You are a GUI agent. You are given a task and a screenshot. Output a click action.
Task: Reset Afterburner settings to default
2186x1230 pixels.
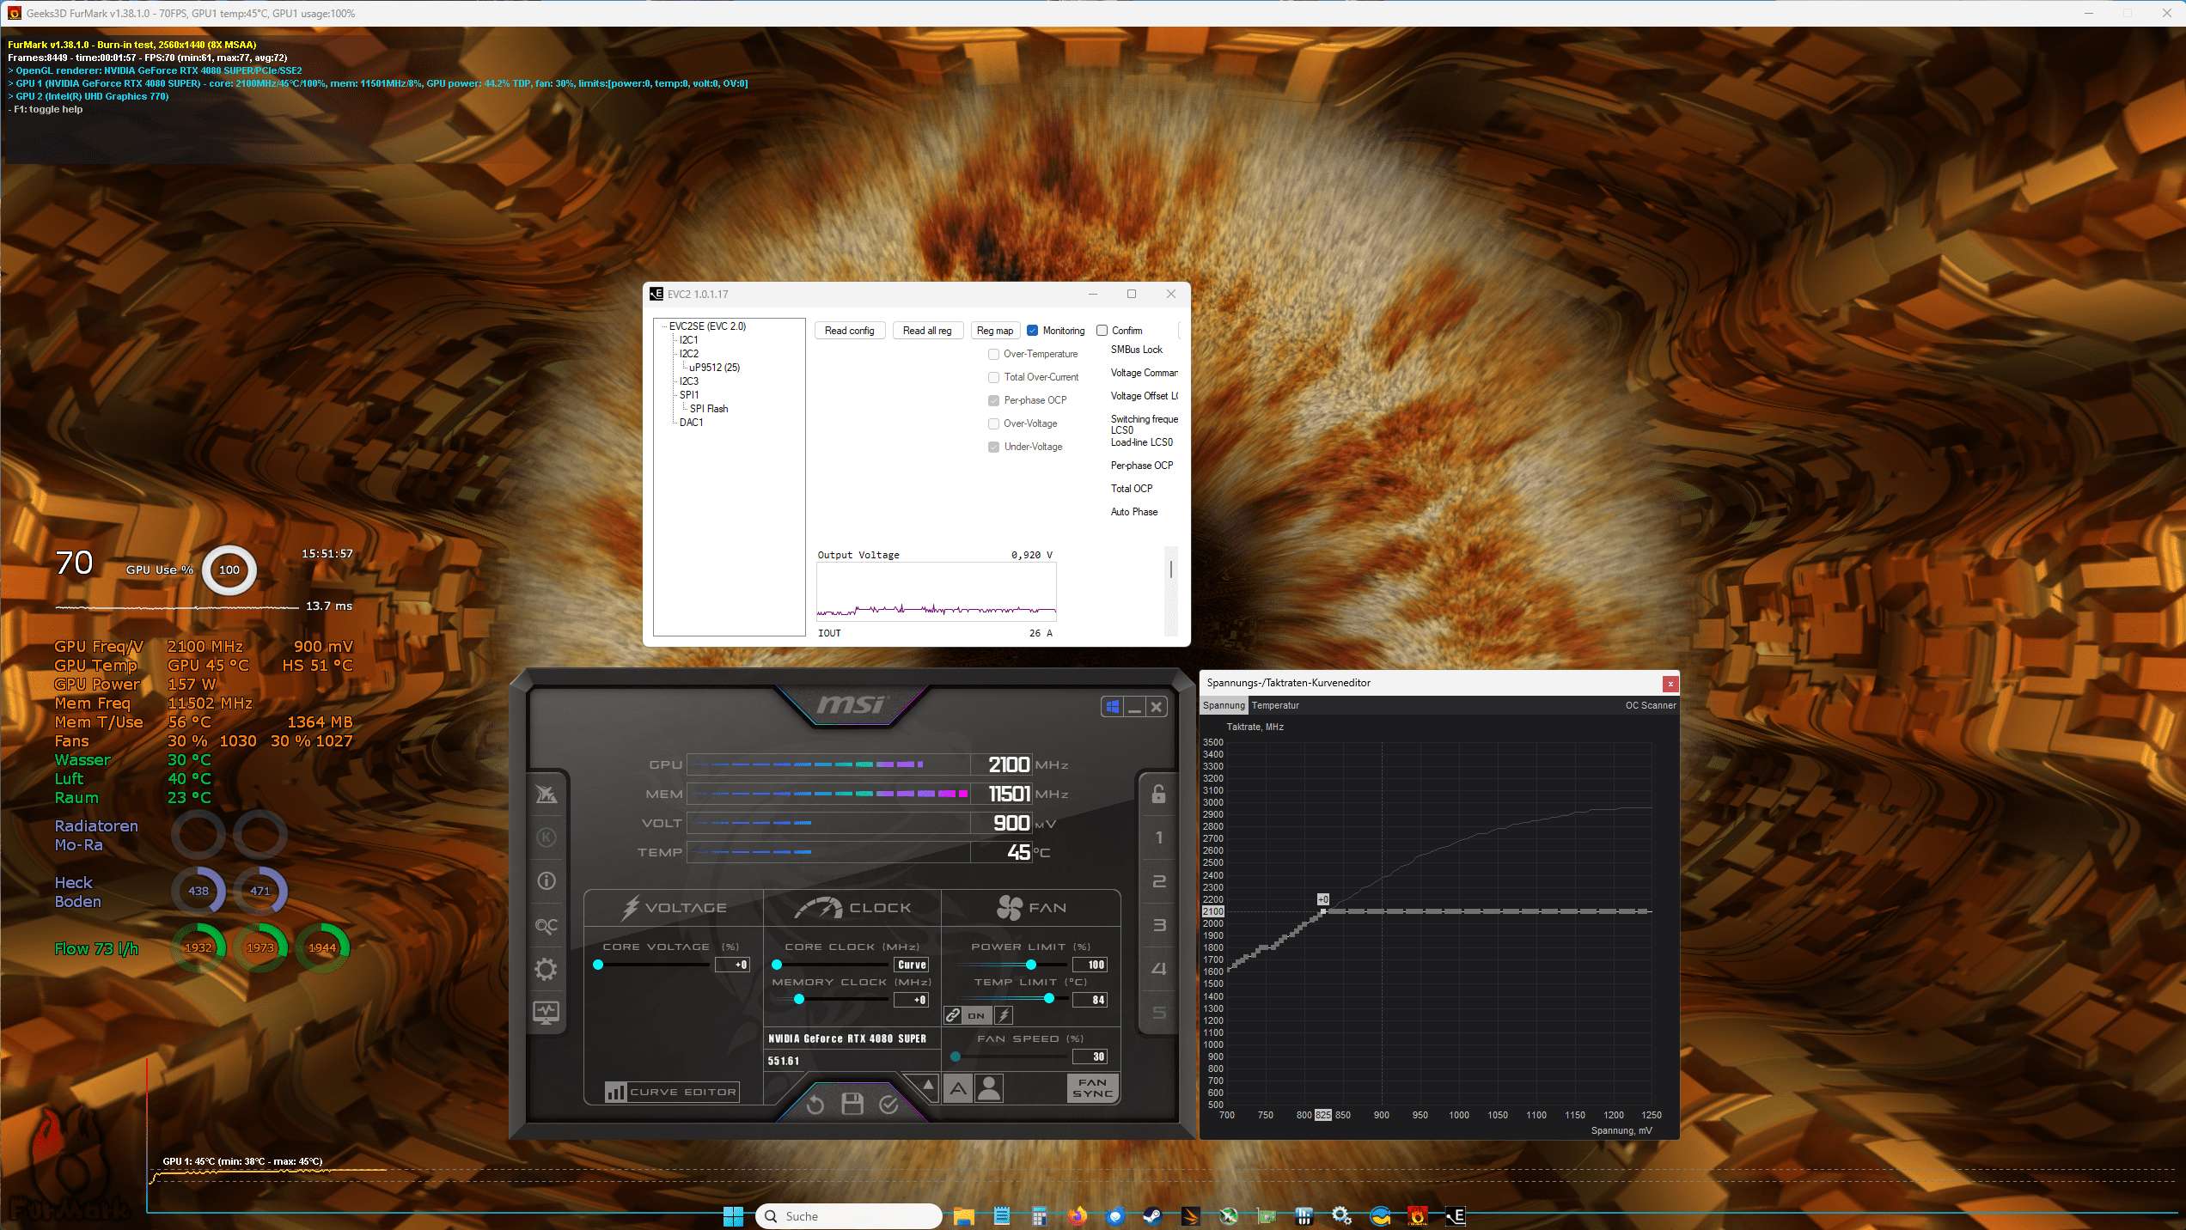pos(815,1105)
